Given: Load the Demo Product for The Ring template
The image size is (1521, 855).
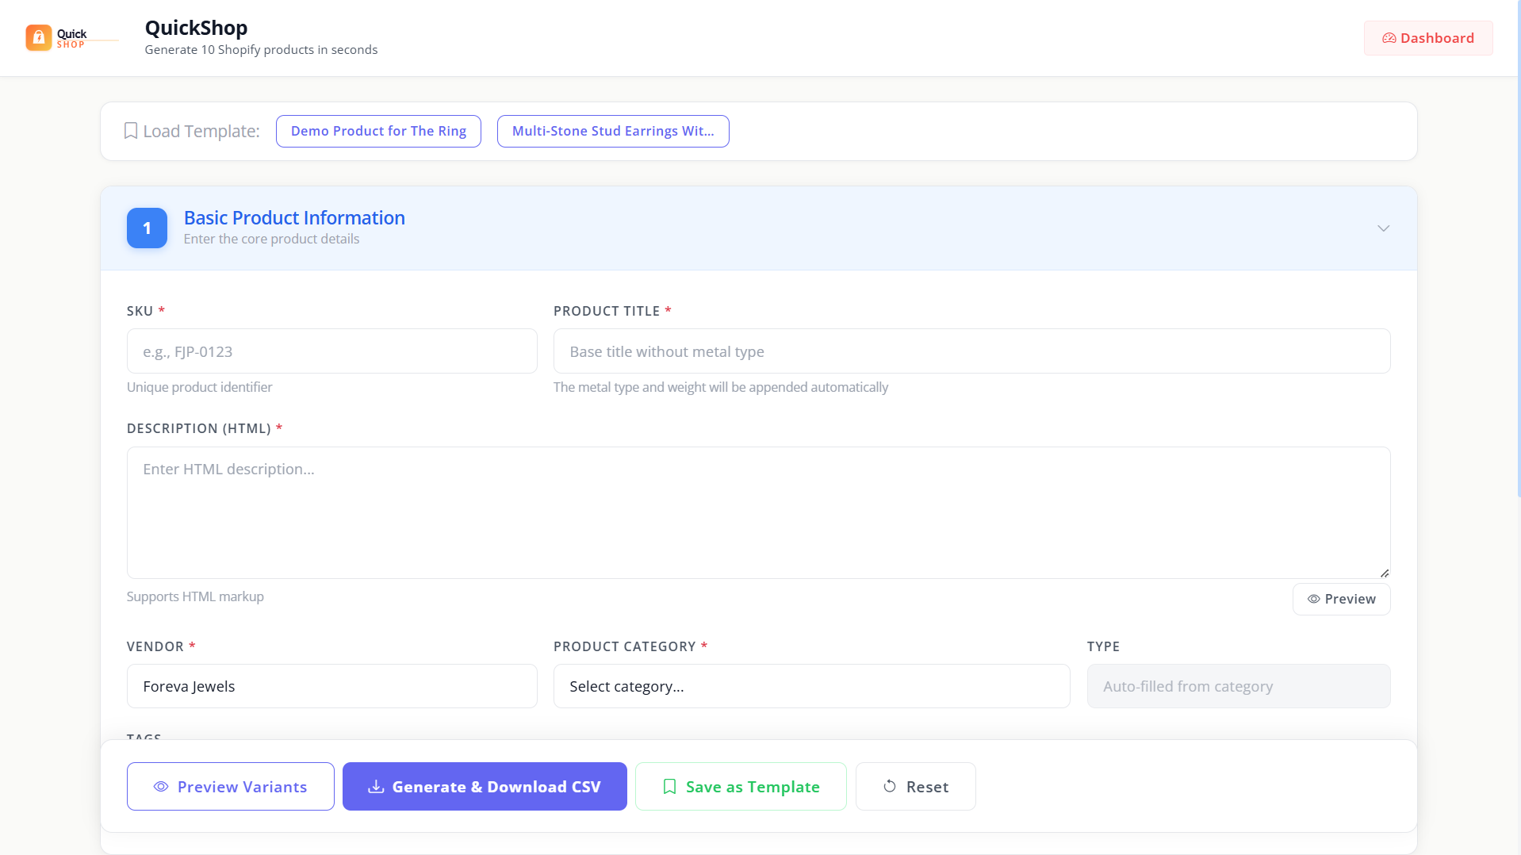Looking at the screenshot, I should (378, 131).
